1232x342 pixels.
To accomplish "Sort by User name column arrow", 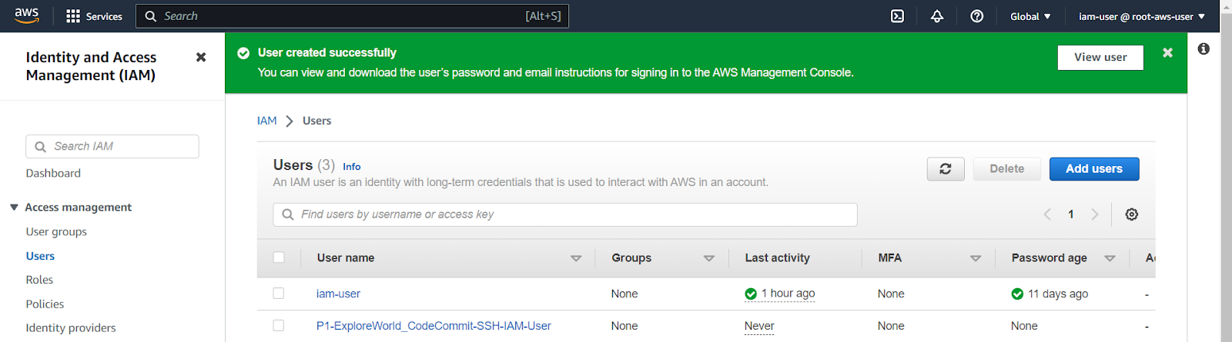I will point(576,258).
